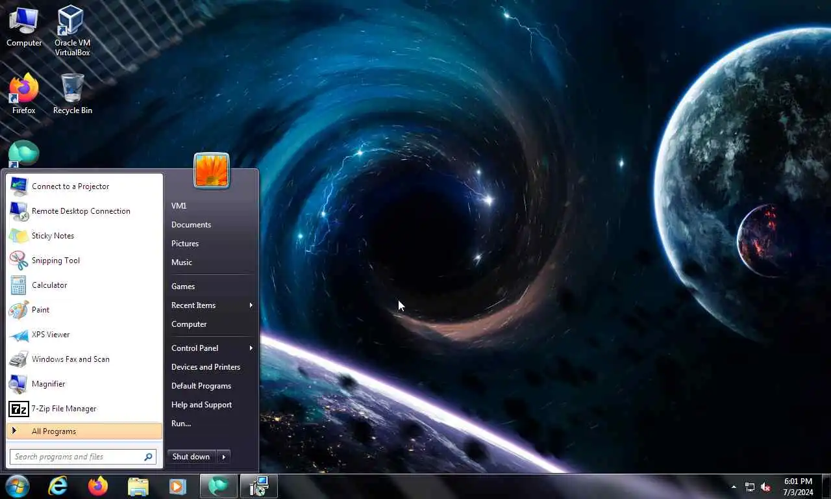Image resolution: width=831 pixels, height=499 pixels.
Task: Select the Windows Fax and Scan label
Action: 71,359
